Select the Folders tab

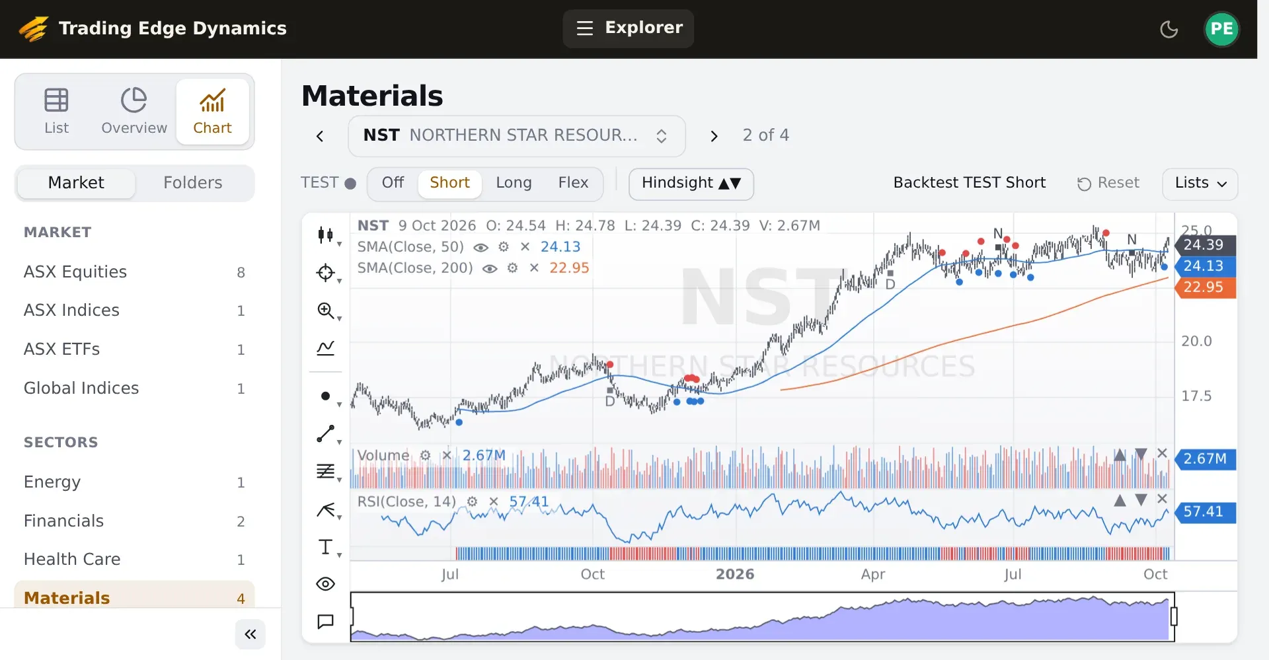(x=193, y=183)
